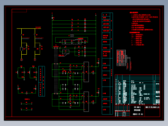Click the tall cyan function-description column
The height and width of the screenshot is (126, 168).
point(107,64)
